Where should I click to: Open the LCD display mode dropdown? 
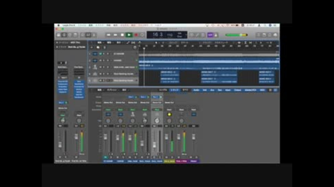pyautogui.click(x=185, y=35)
